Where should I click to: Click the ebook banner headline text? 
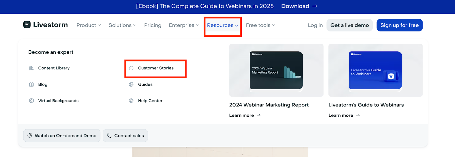click(x=205, y=6)
